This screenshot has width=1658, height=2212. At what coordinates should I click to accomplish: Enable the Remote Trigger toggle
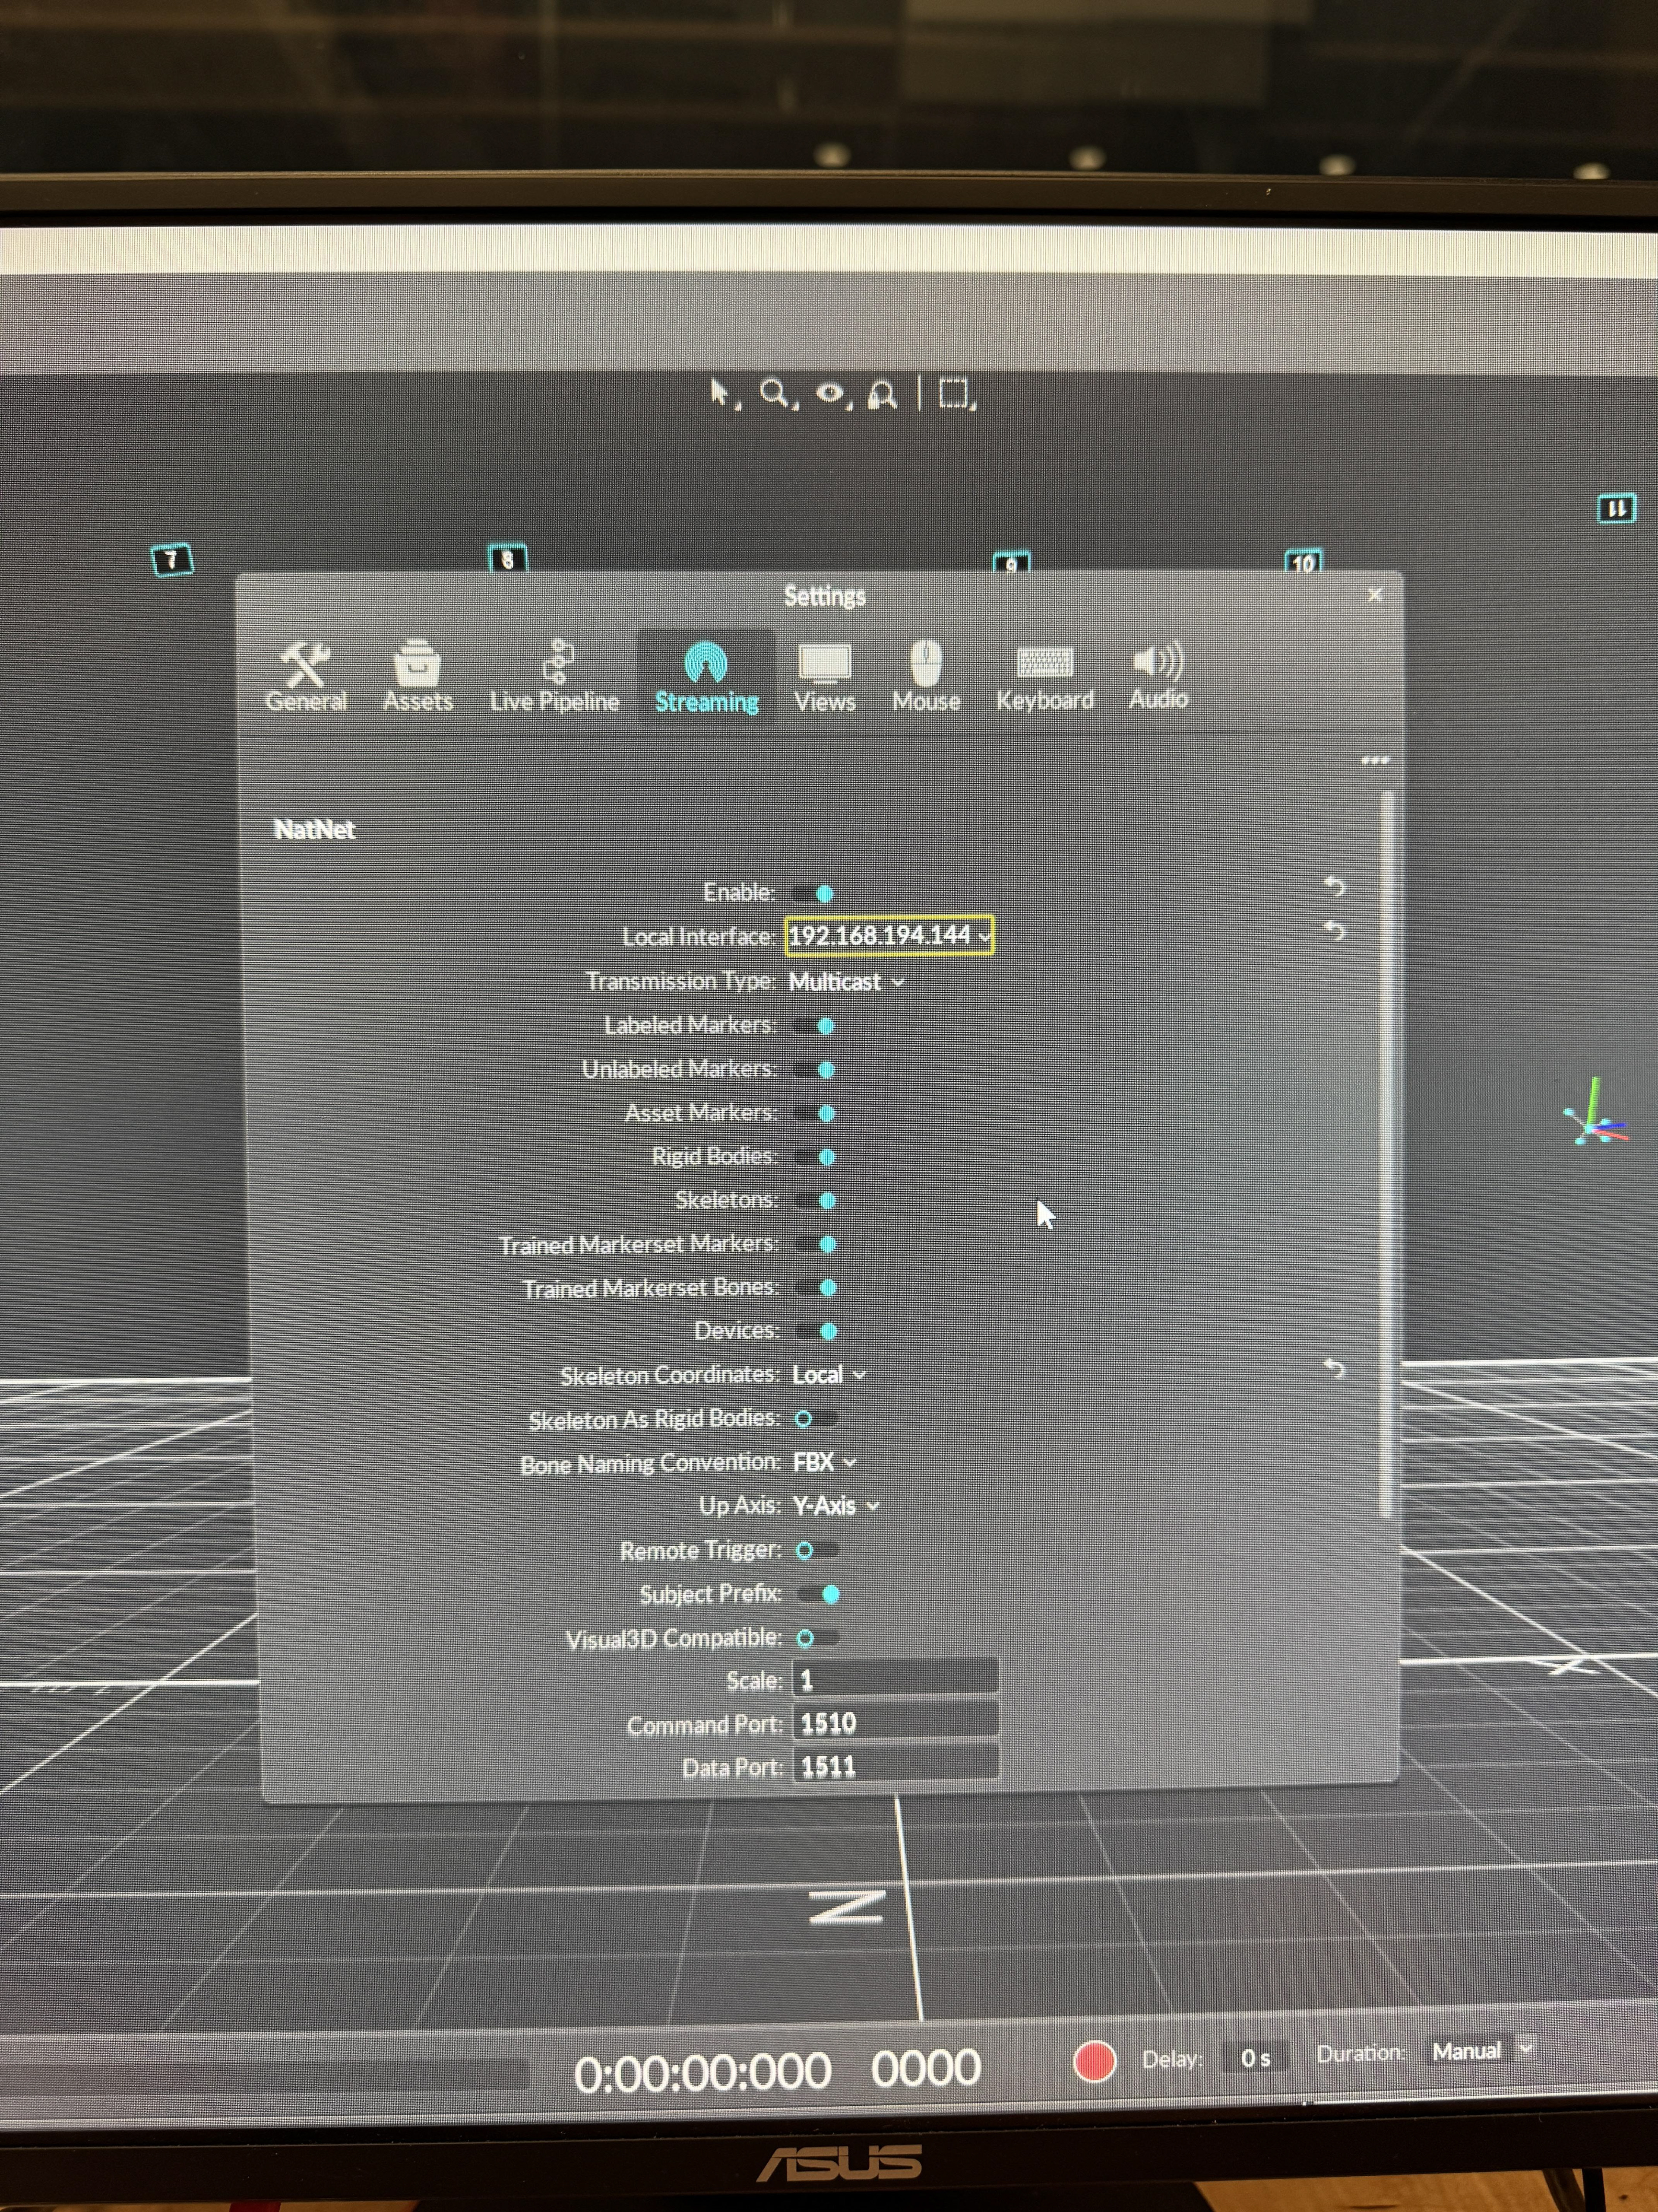[816, 1550]
